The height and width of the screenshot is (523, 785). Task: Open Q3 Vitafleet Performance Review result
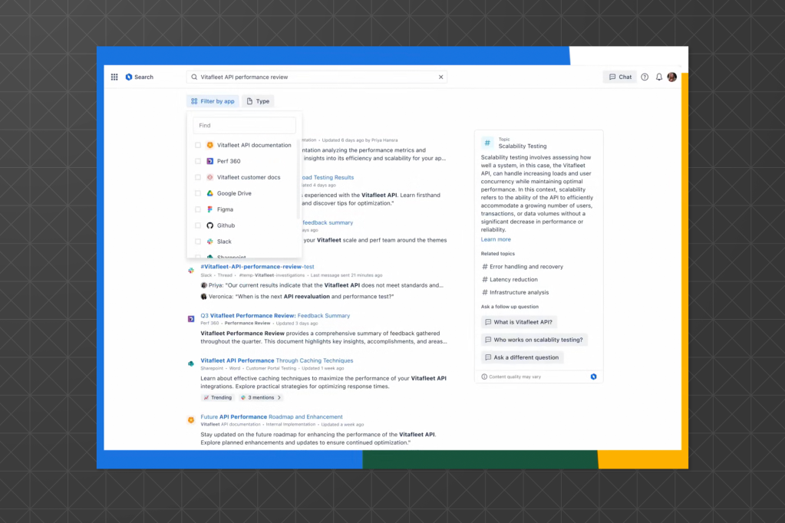point(275,316)
